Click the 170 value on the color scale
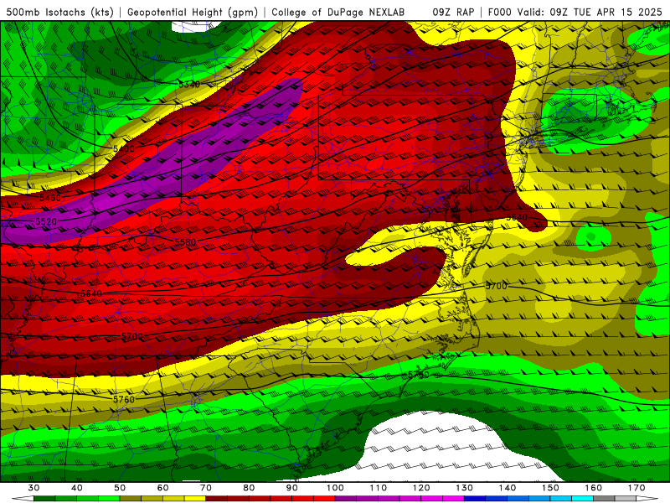Image resolution: width=670 pixels, height=503 pixels. coord(636,488)
